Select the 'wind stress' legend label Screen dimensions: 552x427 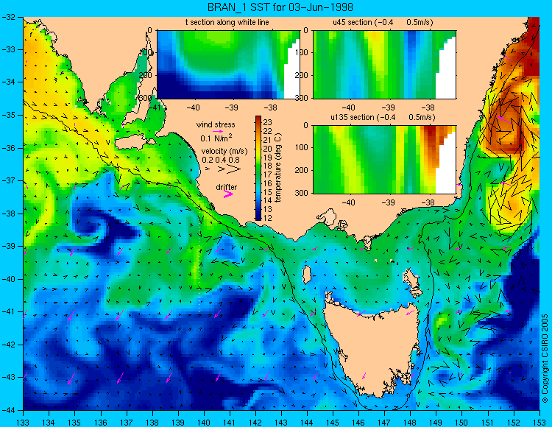pos(216,124)
